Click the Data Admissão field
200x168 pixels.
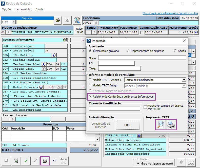[x=189, y=18]
